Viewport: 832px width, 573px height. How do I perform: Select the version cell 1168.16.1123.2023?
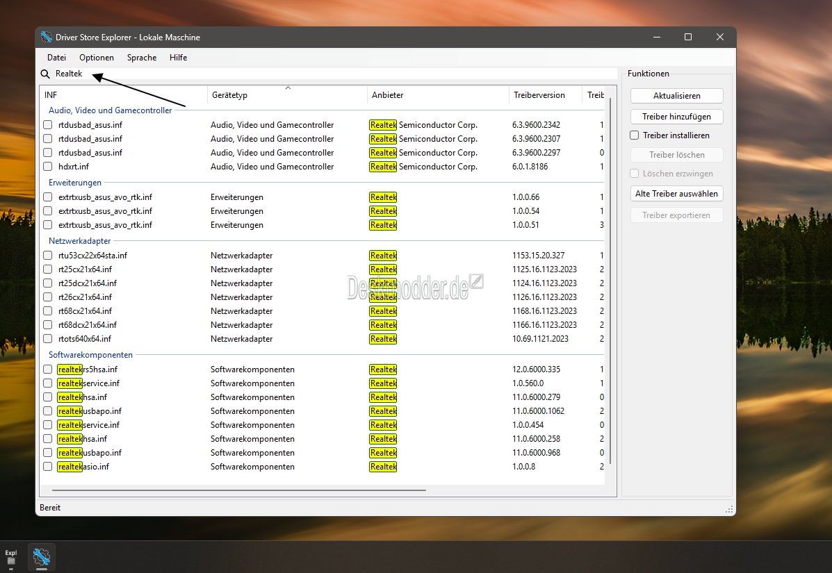point(544,311)
